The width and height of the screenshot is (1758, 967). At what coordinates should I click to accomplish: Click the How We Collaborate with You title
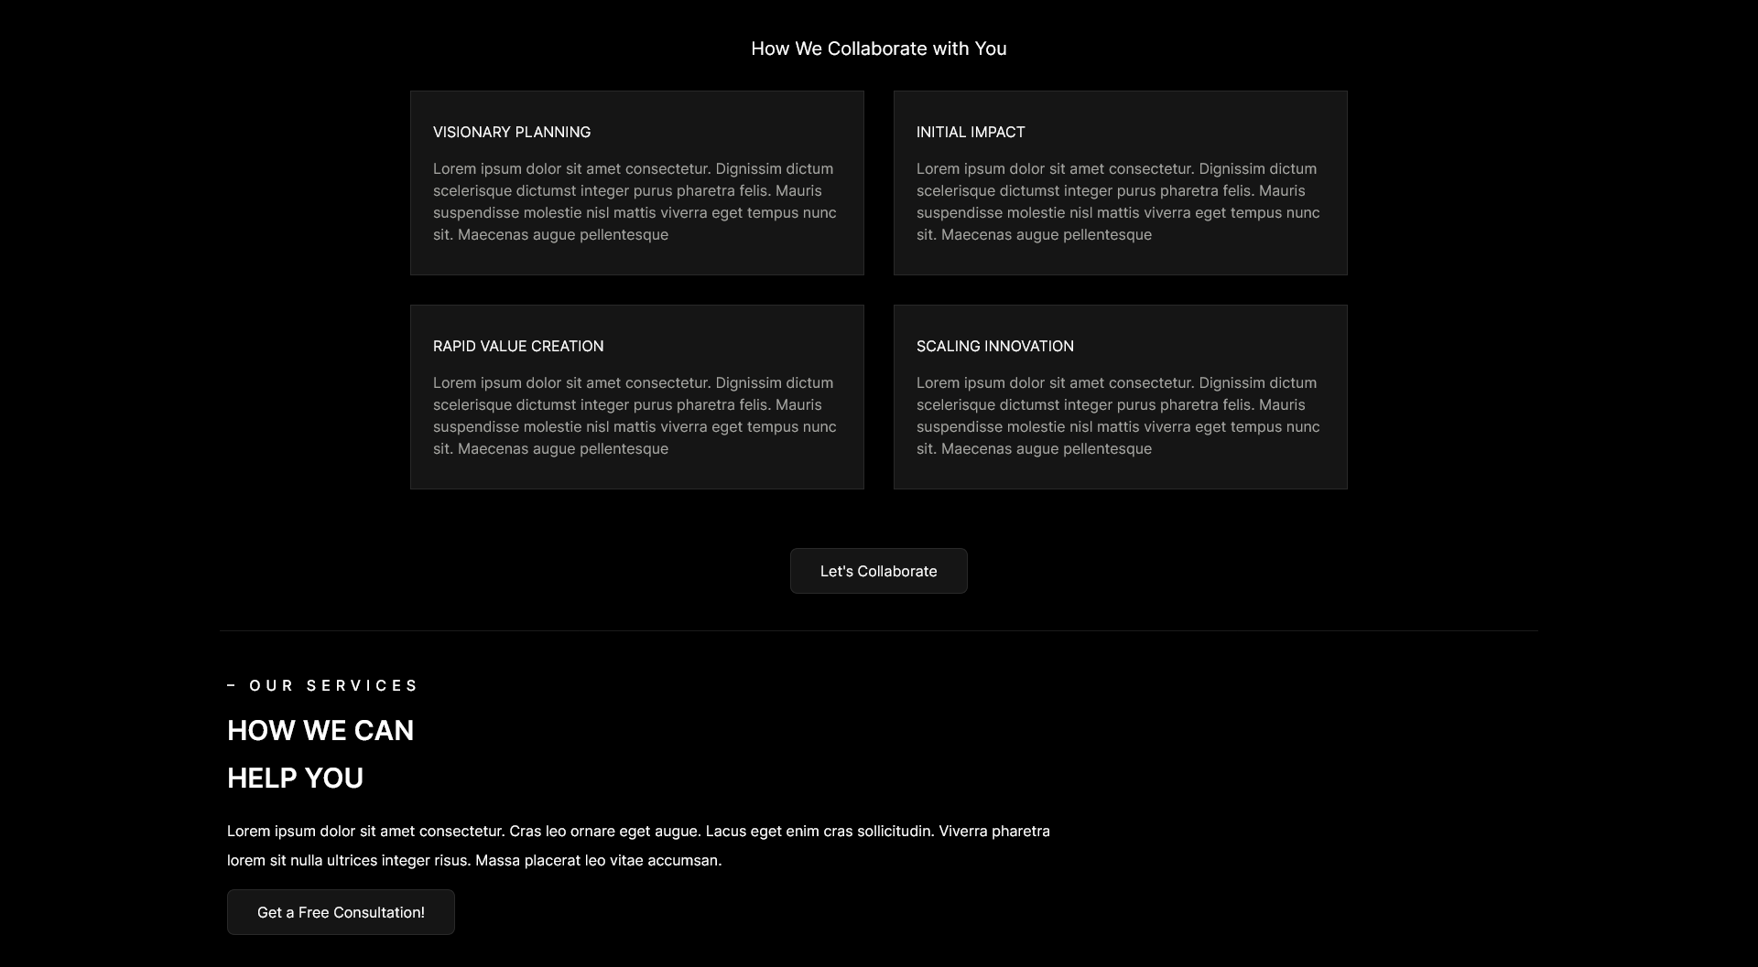click(879, 48)
